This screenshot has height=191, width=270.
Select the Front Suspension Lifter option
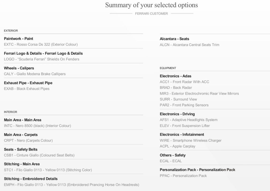[x=185, y=126]
